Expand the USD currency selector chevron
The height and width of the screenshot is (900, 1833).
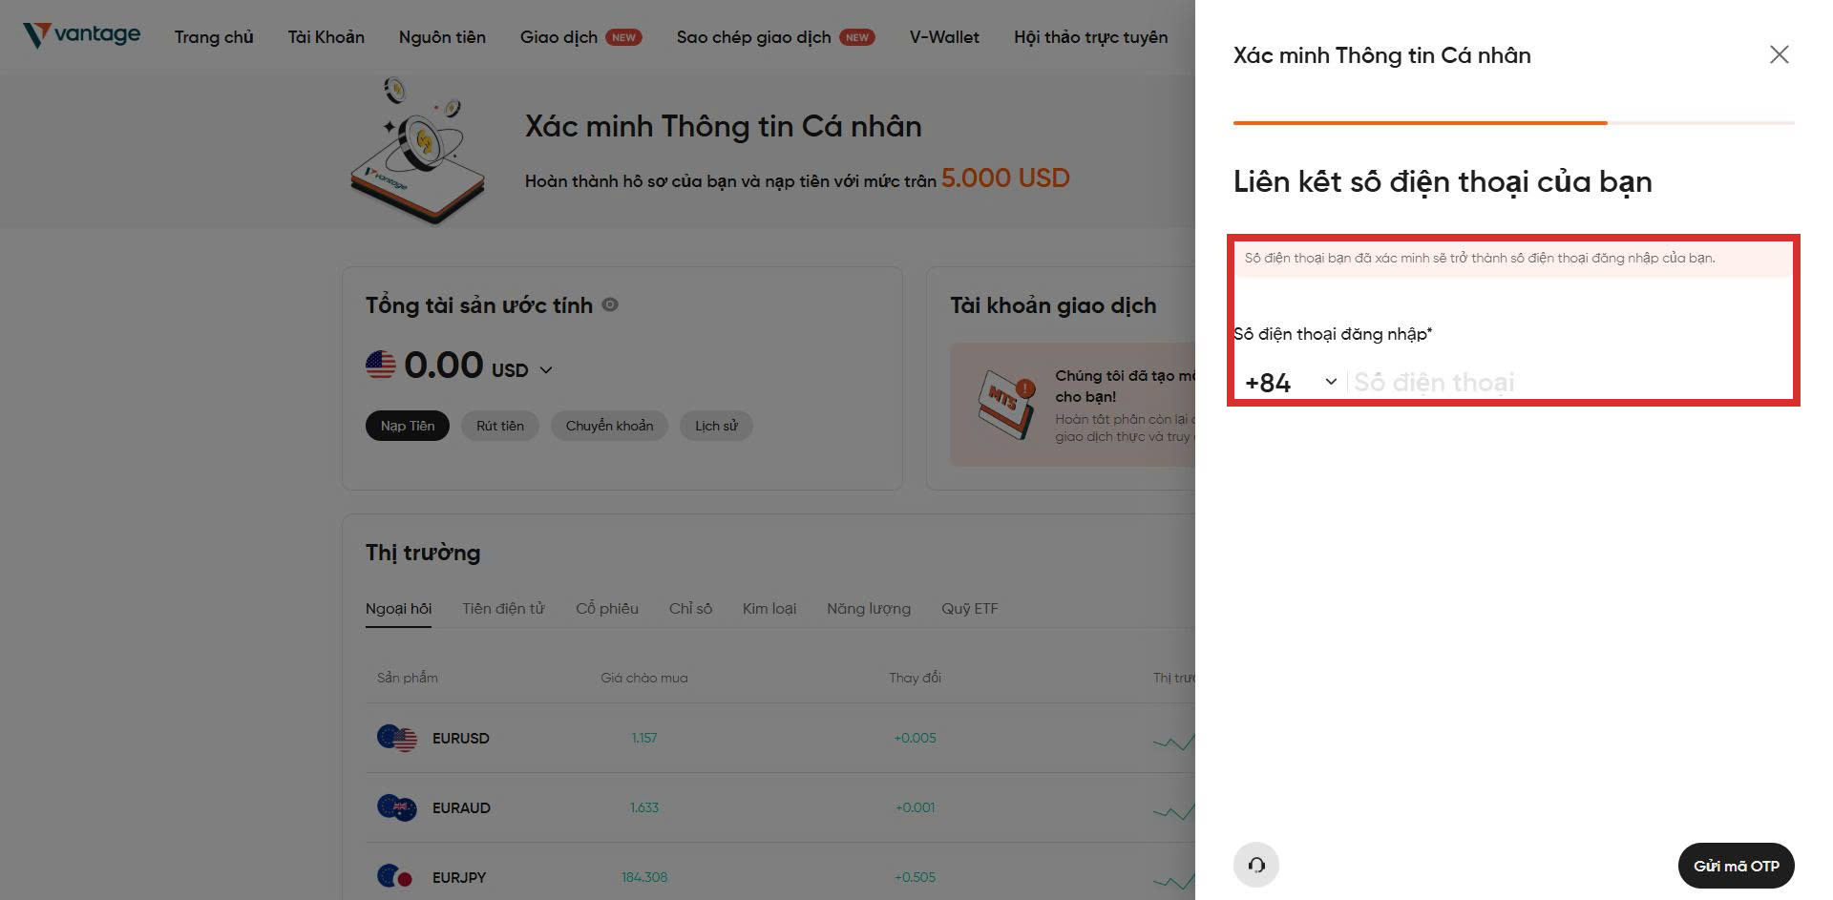[x=546, y=369]
